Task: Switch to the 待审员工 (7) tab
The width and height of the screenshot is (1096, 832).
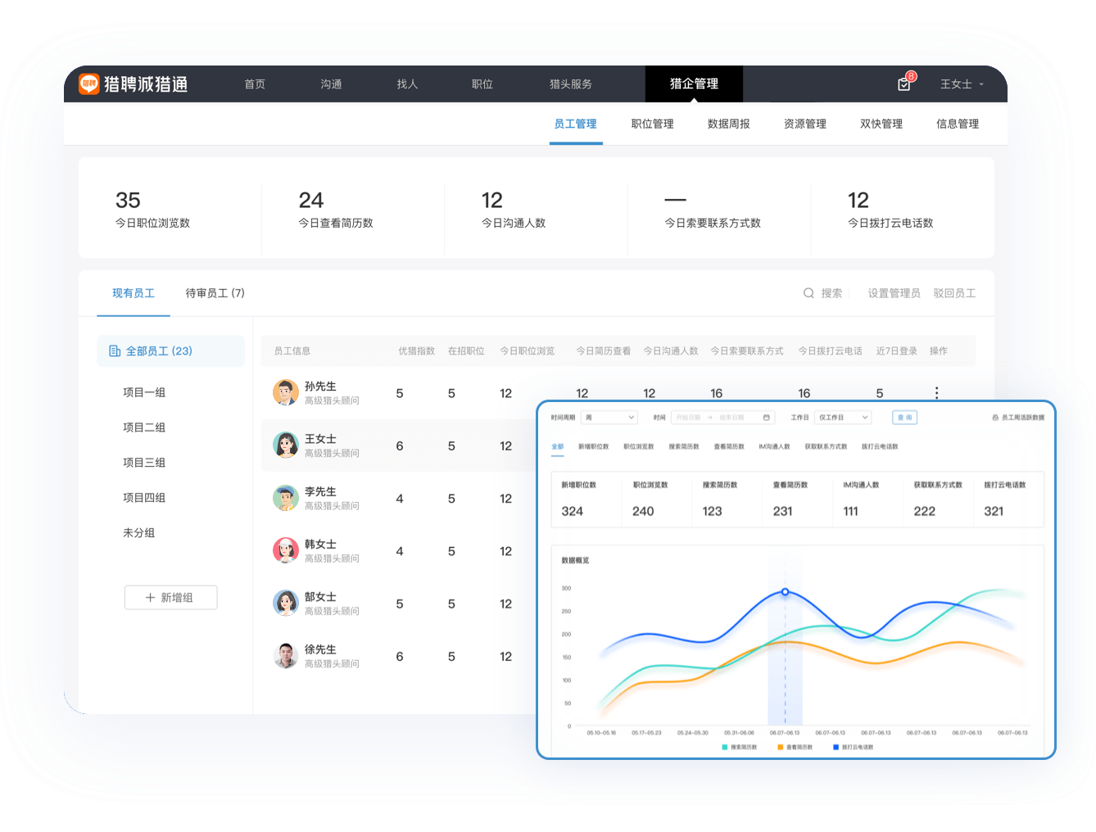Action: (215, 293)
